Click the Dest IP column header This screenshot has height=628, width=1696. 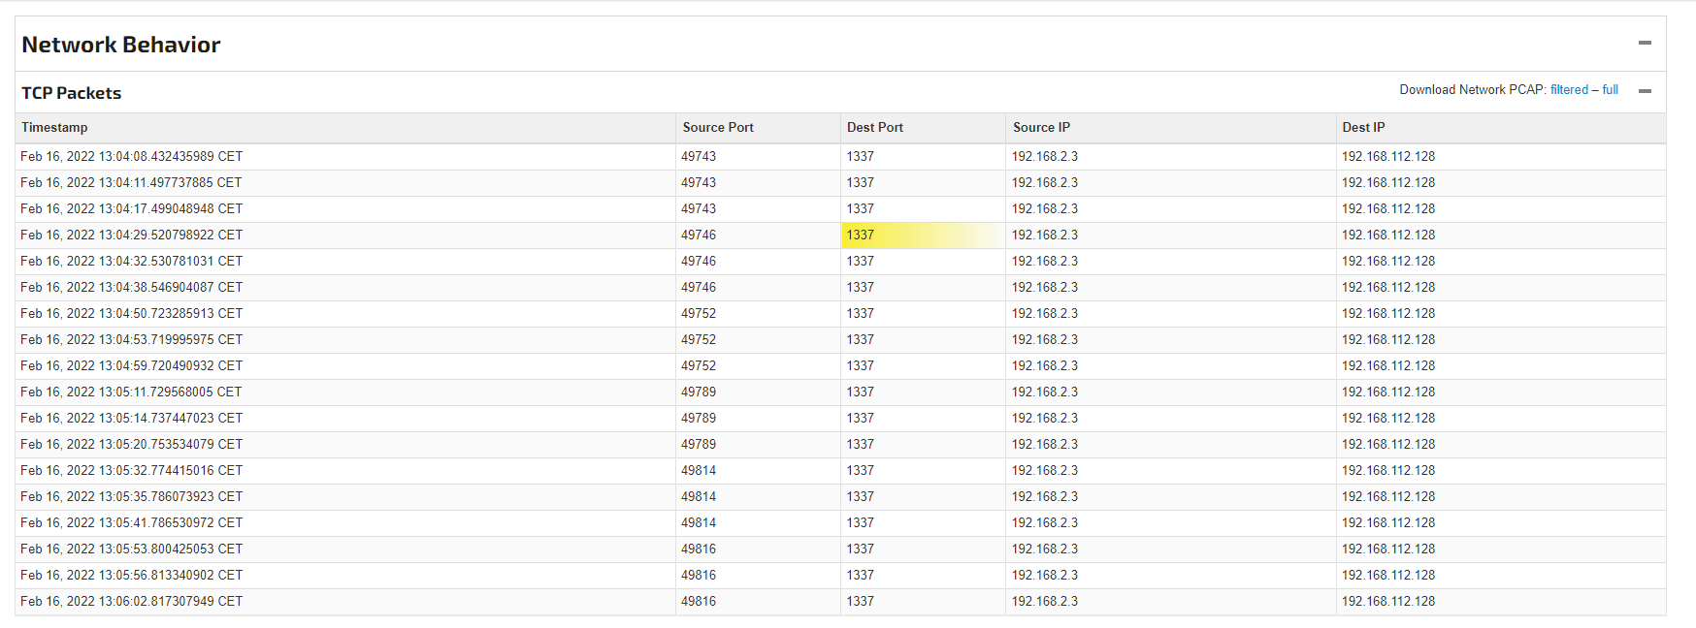click(1363, 128)
